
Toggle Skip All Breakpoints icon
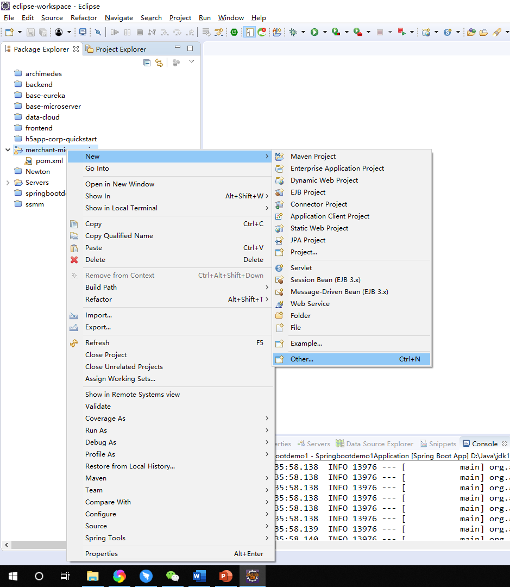point(98,32)
